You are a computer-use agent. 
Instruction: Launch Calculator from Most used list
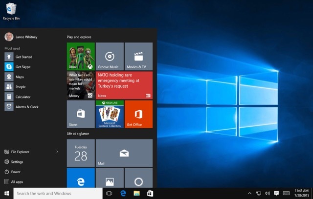tap(22, 97)
